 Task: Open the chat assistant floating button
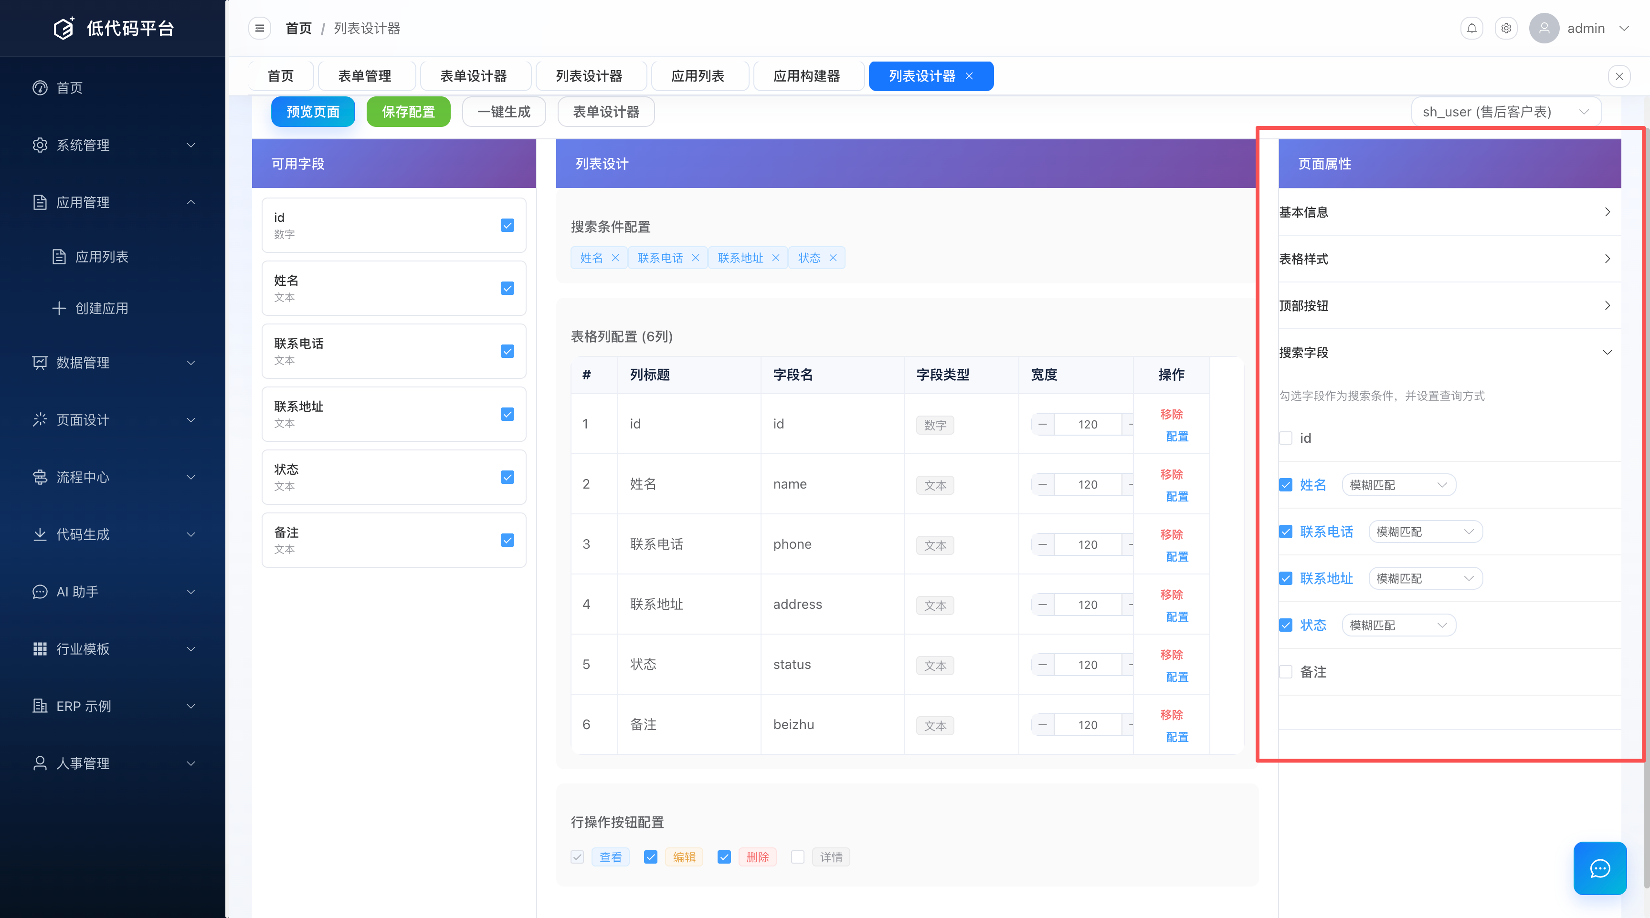coord(1599,868)
